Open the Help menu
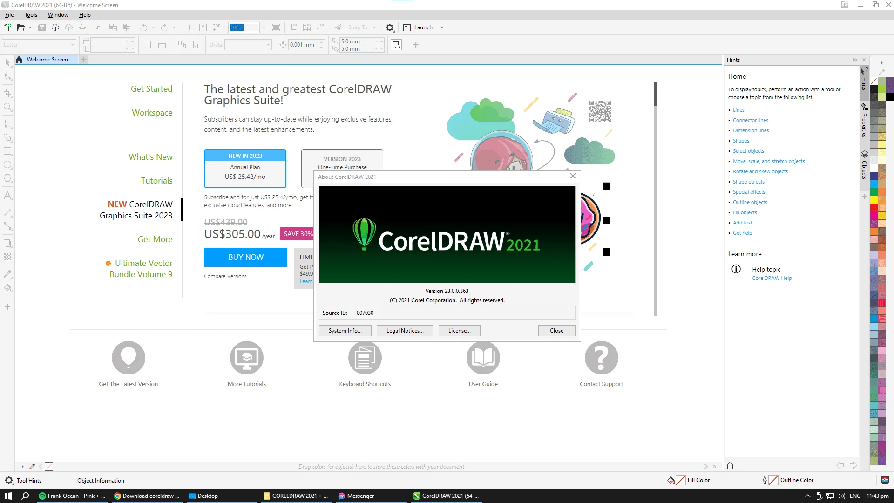This screenshot has height=503, width=894. pos(85,15)
